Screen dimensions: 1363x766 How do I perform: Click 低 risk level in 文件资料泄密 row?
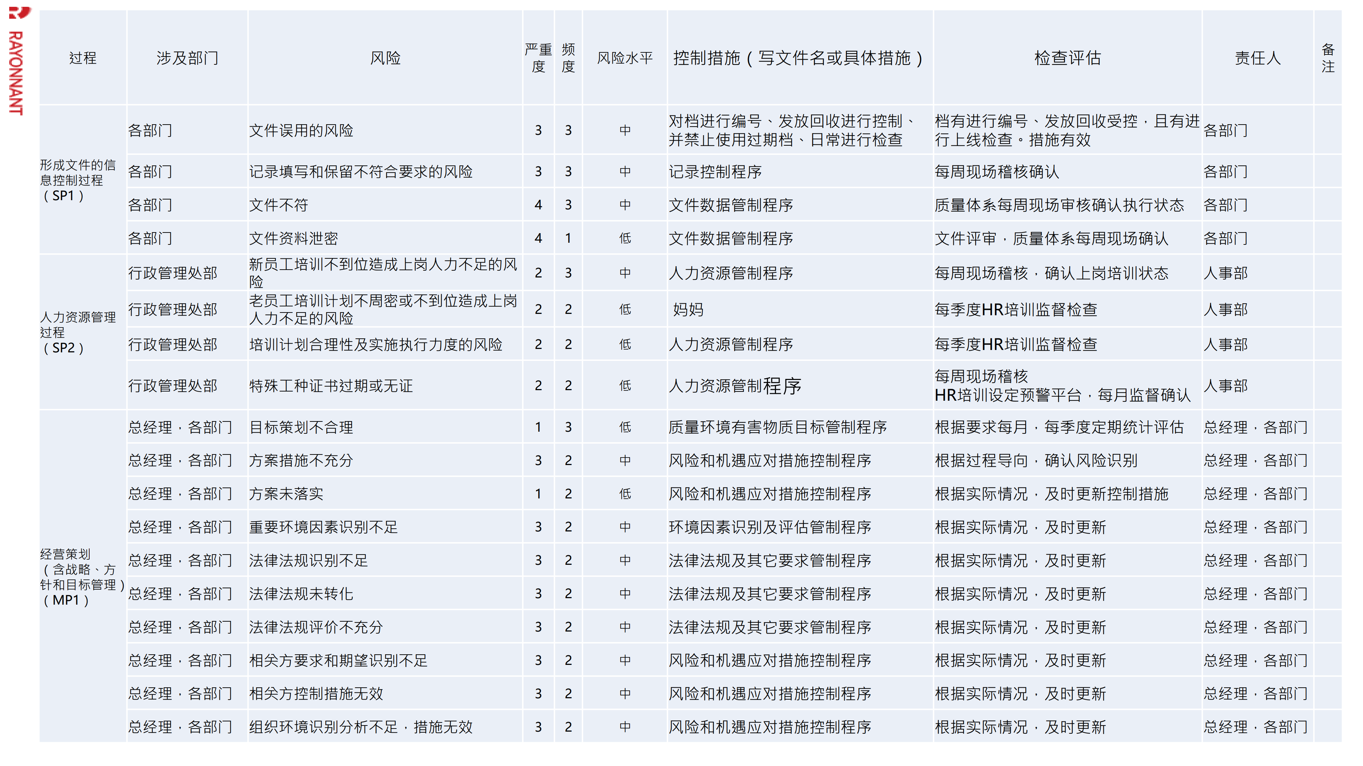[x=625, y=238]
